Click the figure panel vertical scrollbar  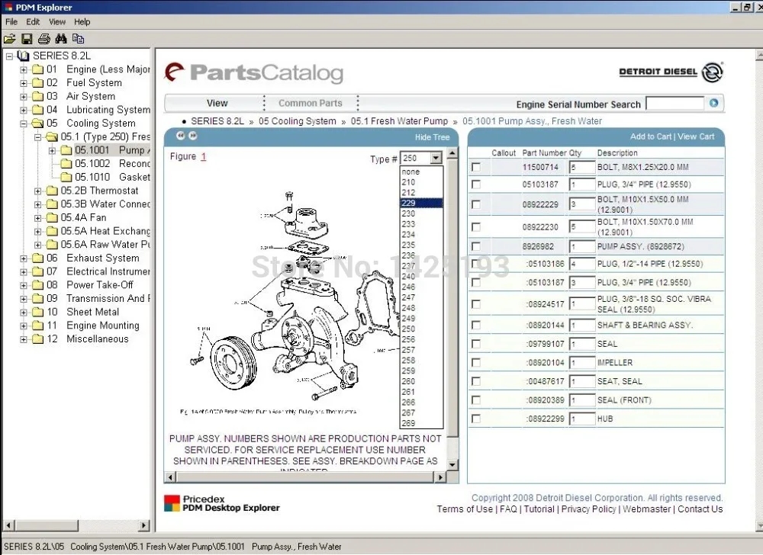[x=452, y=309]
